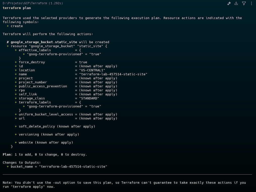Image resolution: width=256 pixels, height=192 pixels.
Task: Click the bold 'Plan:' summary label
Action: [8, 155]
